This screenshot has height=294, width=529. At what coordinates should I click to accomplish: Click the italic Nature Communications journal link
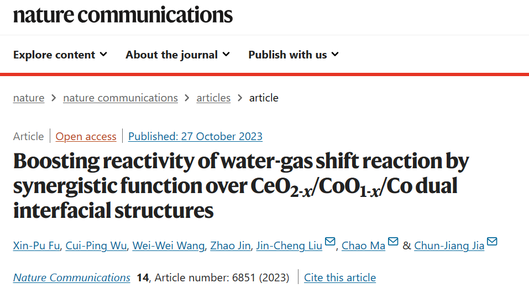[x=71, y=278]
